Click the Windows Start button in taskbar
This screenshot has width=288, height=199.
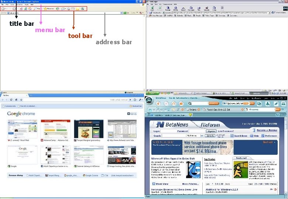[x=152, y=93]
